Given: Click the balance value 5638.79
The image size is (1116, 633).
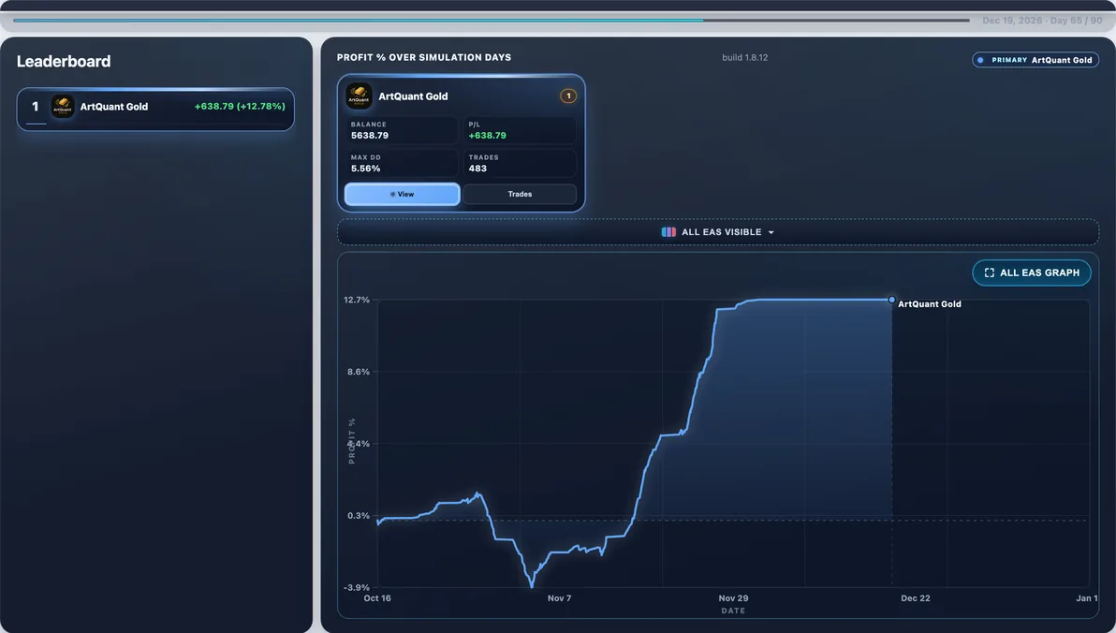Looking at the screenshot, I should (370, 135).
